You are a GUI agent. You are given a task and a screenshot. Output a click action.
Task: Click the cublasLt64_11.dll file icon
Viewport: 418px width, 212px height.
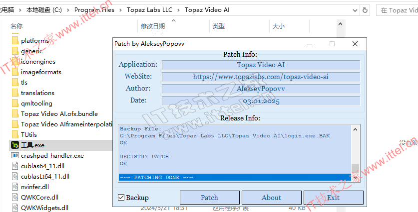point(15,176)
